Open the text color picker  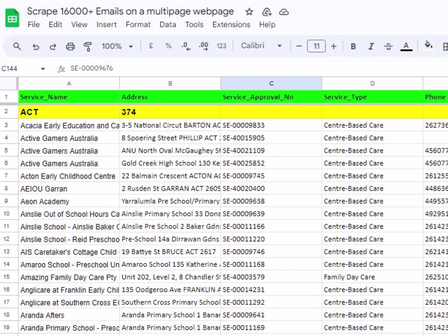click(x=406, y=46)
